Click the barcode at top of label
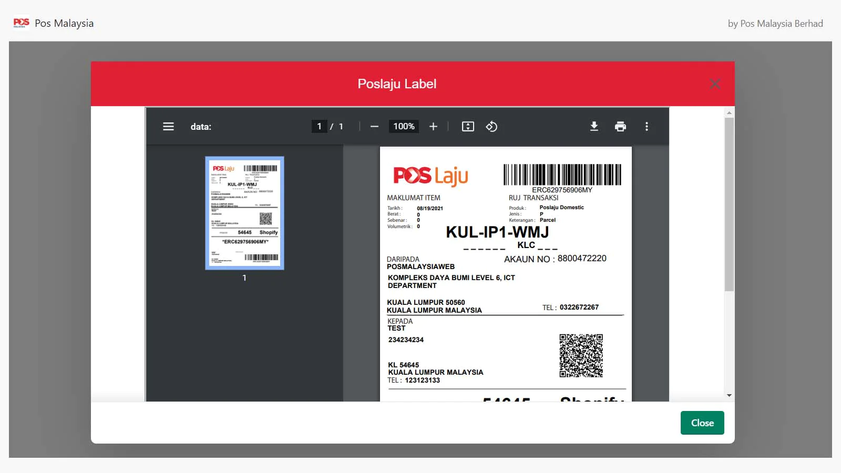Image resolution: width=841 pixels, height=473 pixels. tap(562, 174)
